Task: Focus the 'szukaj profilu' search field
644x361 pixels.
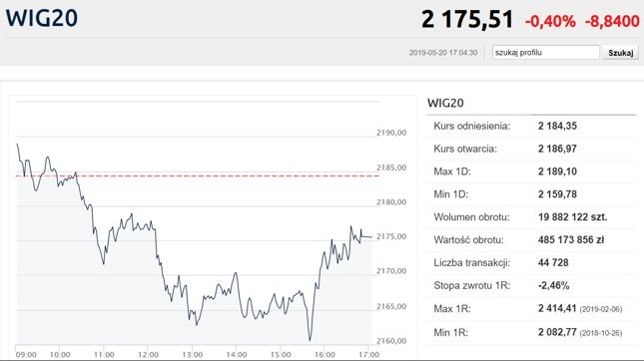Action: [546, 53]
